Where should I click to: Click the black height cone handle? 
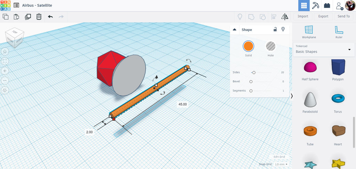click(156, 77)
